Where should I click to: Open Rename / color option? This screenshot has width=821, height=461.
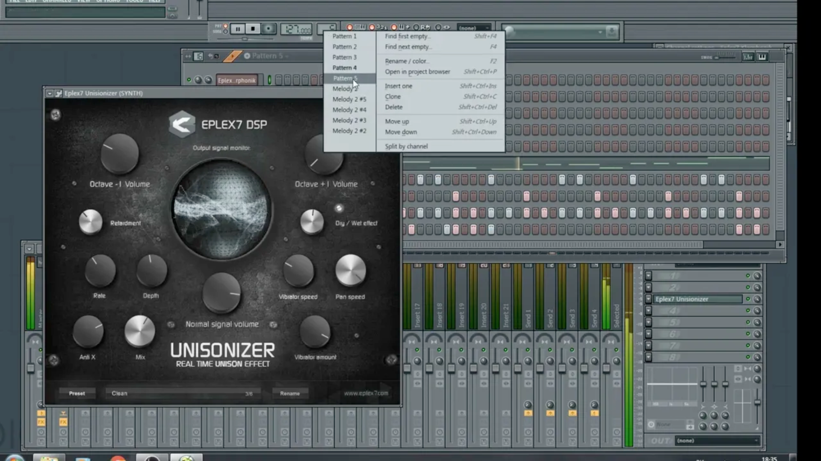tap(440, 61)
